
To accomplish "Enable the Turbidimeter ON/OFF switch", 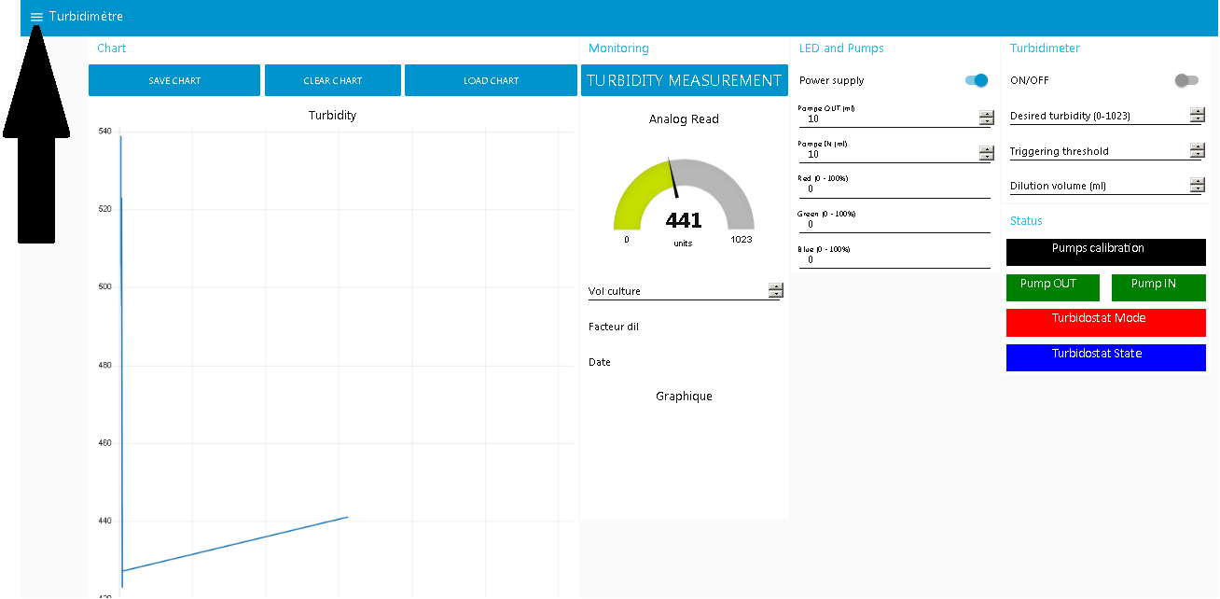I will [x=1186, y=81].
